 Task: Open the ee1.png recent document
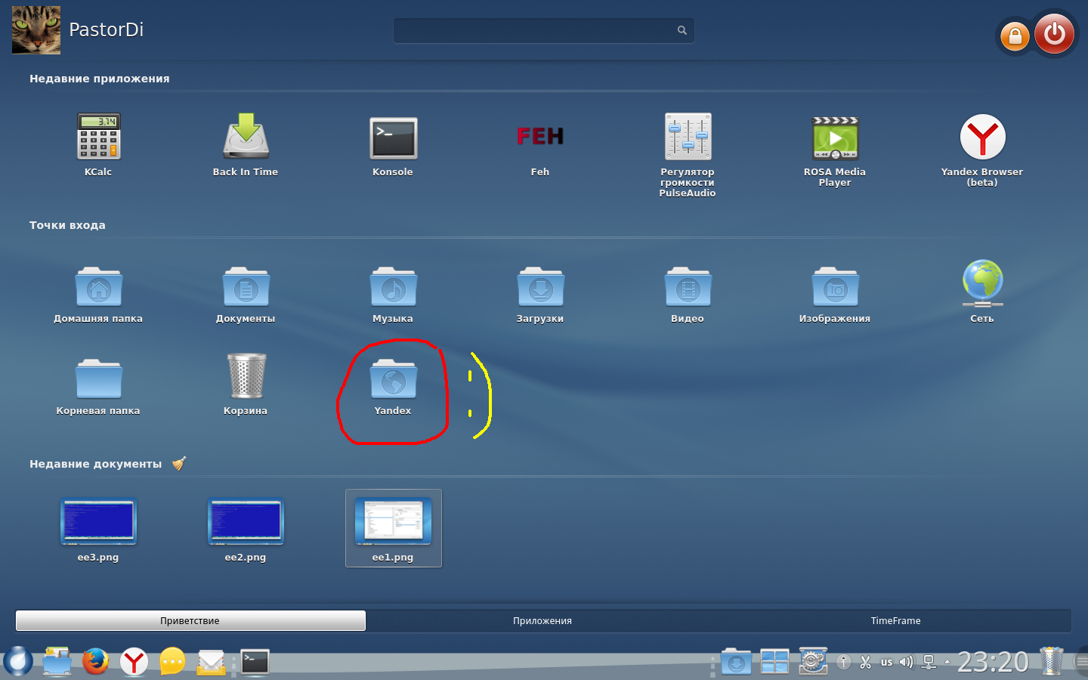(x=393, y=528)
